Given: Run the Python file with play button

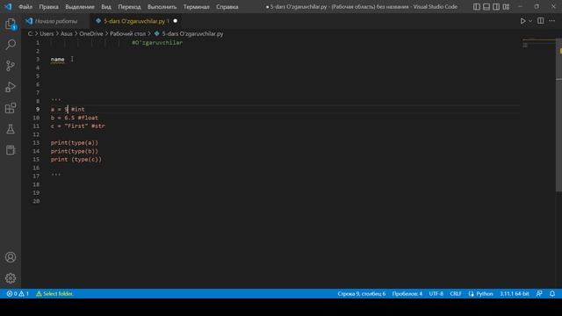Looking at the screenshot, I should pos(522,21).
